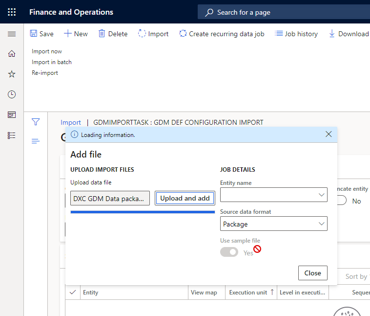Click the New plus icon
This screenshot has width=370, height=316.
[x=67, y=33]
